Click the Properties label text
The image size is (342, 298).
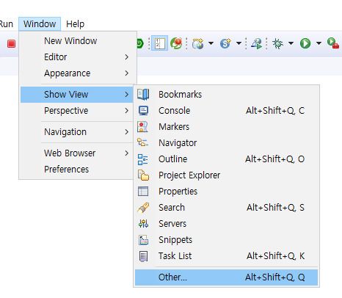click(178, 192)
